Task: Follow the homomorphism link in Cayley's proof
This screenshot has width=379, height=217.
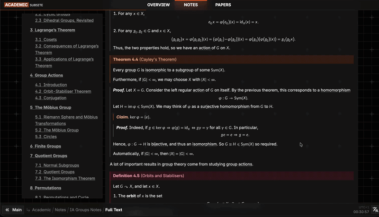Action: tap(335, 90)
